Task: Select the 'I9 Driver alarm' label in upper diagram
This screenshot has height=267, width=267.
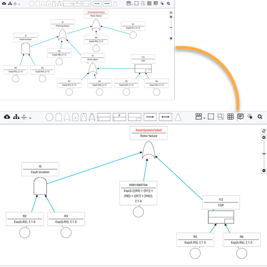Action: [93, 58]
